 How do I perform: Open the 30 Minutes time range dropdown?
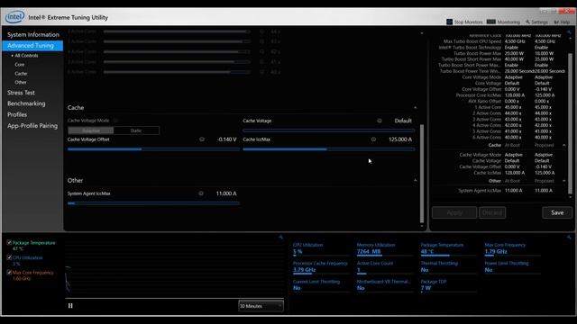pos(261,306)
